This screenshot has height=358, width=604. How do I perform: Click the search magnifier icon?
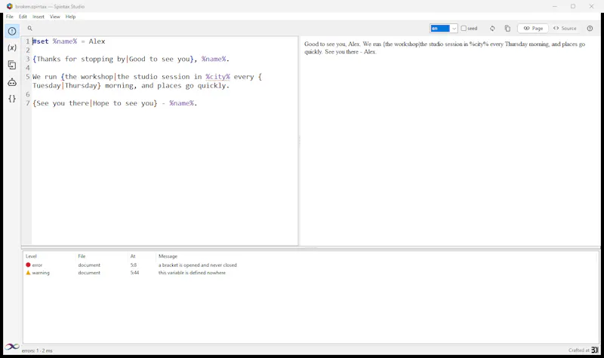[x=29, y=28]
